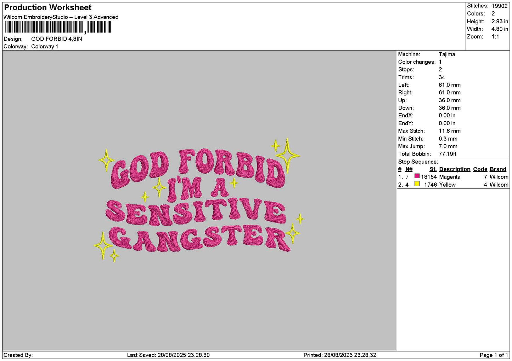Click stitch count 18154 in Magenta row

429,177
